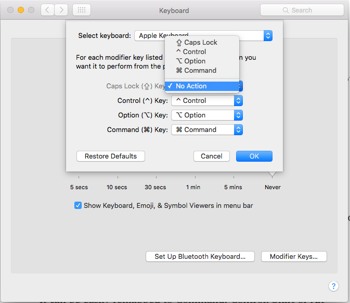Open the Option Key dropdown
Screen dimensions: 350x303
click(x=207, y=115)
